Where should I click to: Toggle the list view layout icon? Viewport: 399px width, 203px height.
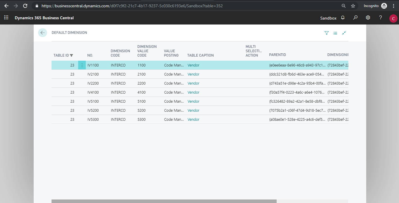click(x=335, y=33)
